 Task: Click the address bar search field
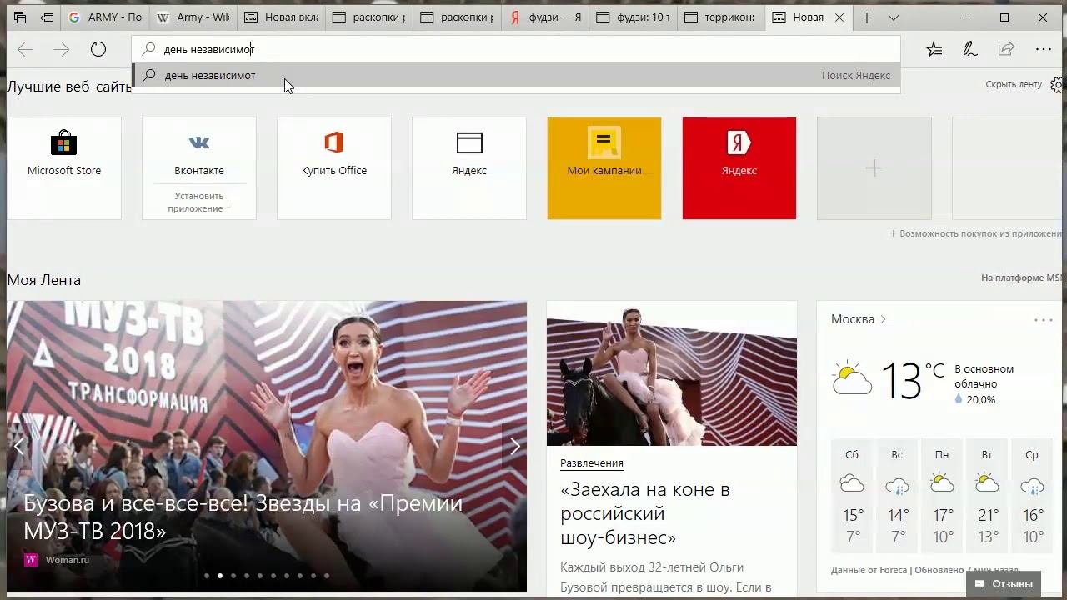tap(517, 49)
